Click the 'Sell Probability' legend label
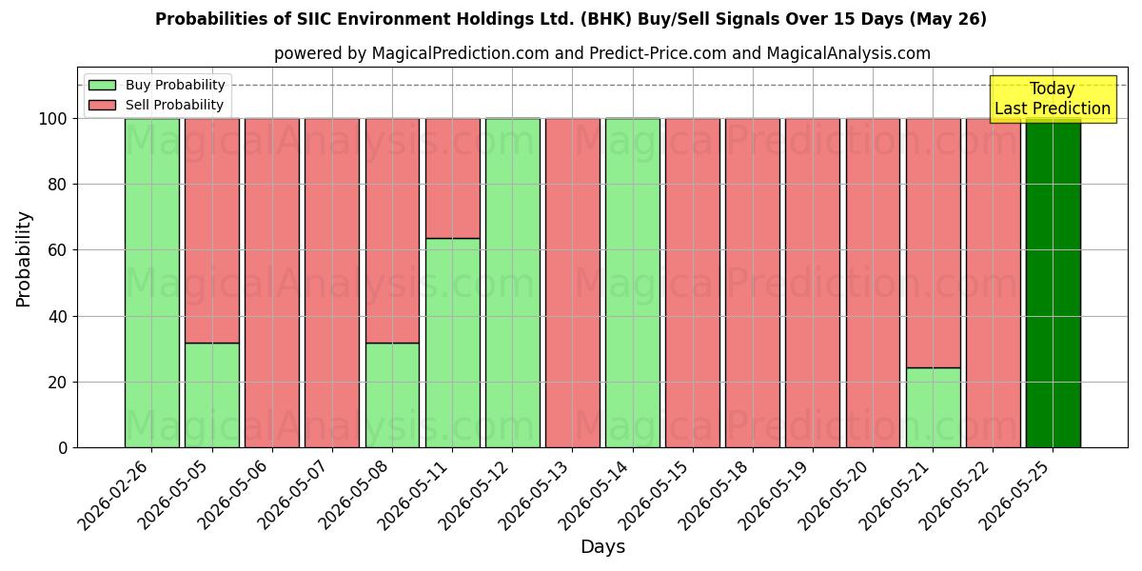Viewport: 1142px width, 571px height. pyautogui.click(x=174, y=105)
